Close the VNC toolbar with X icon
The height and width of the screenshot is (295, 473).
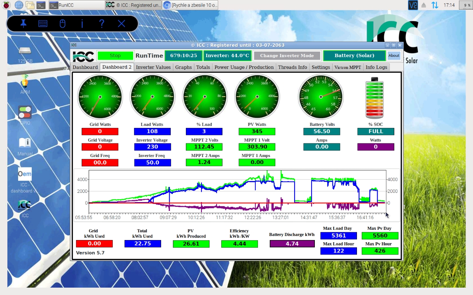(x=122, y=24)
